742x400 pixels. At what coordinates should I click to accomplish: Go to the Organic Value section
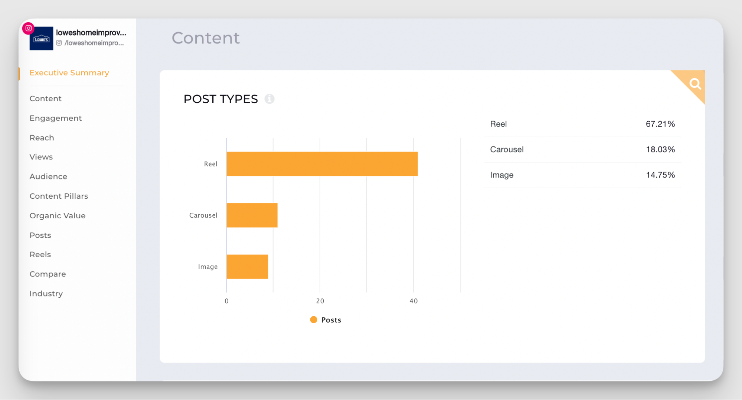point(58,215)
